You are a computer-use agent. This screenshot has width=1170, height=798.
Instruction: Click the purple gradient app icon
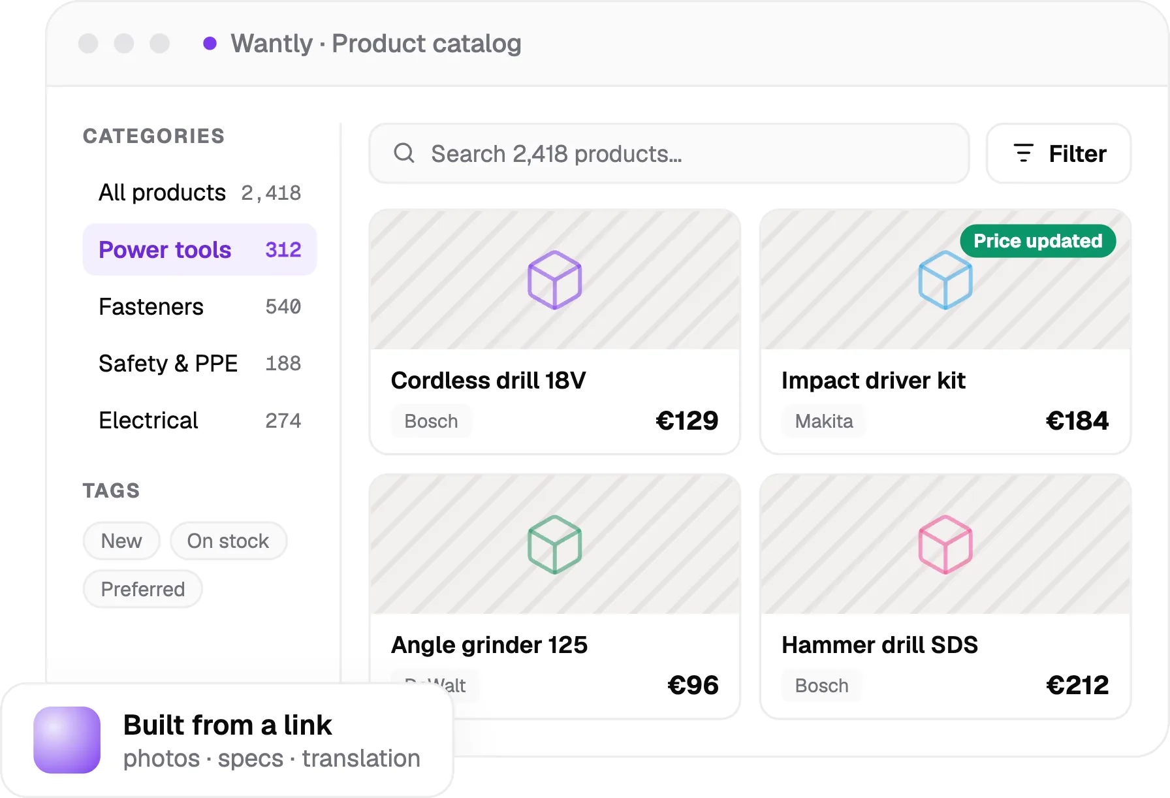tap(67, 740)
